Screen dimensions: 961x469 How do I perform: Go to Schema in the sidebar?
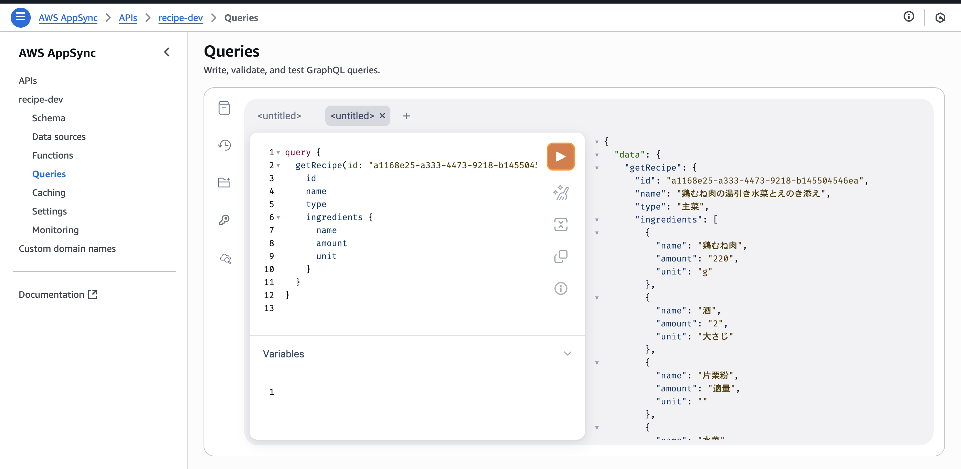pyautogui.click(x=48, y=118)
